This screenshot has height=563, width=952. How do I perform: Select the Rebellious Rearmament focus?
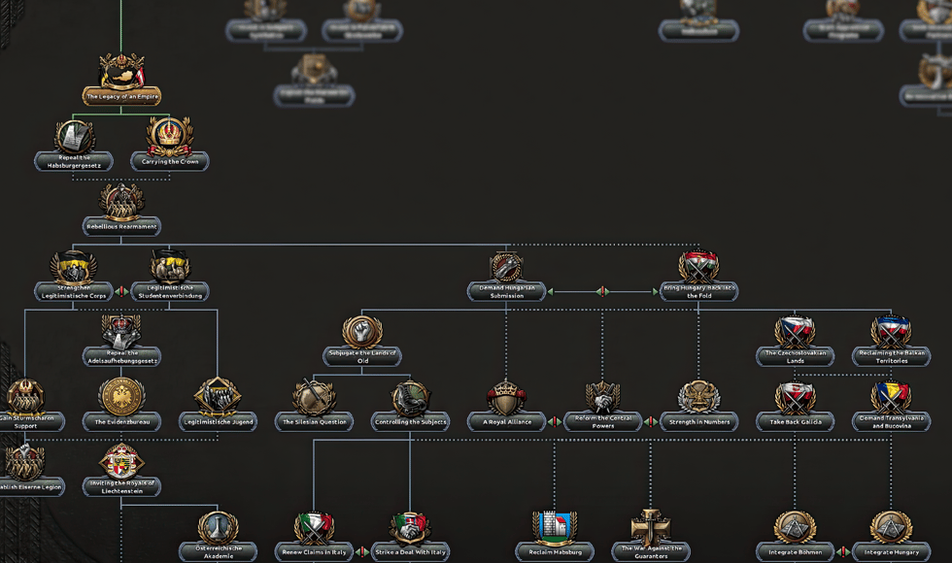(x=121, y=210)
